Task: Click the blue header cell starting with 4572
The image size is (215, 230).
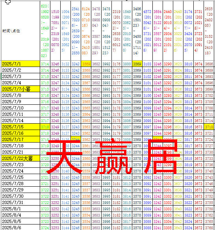Action: point(147,31)
